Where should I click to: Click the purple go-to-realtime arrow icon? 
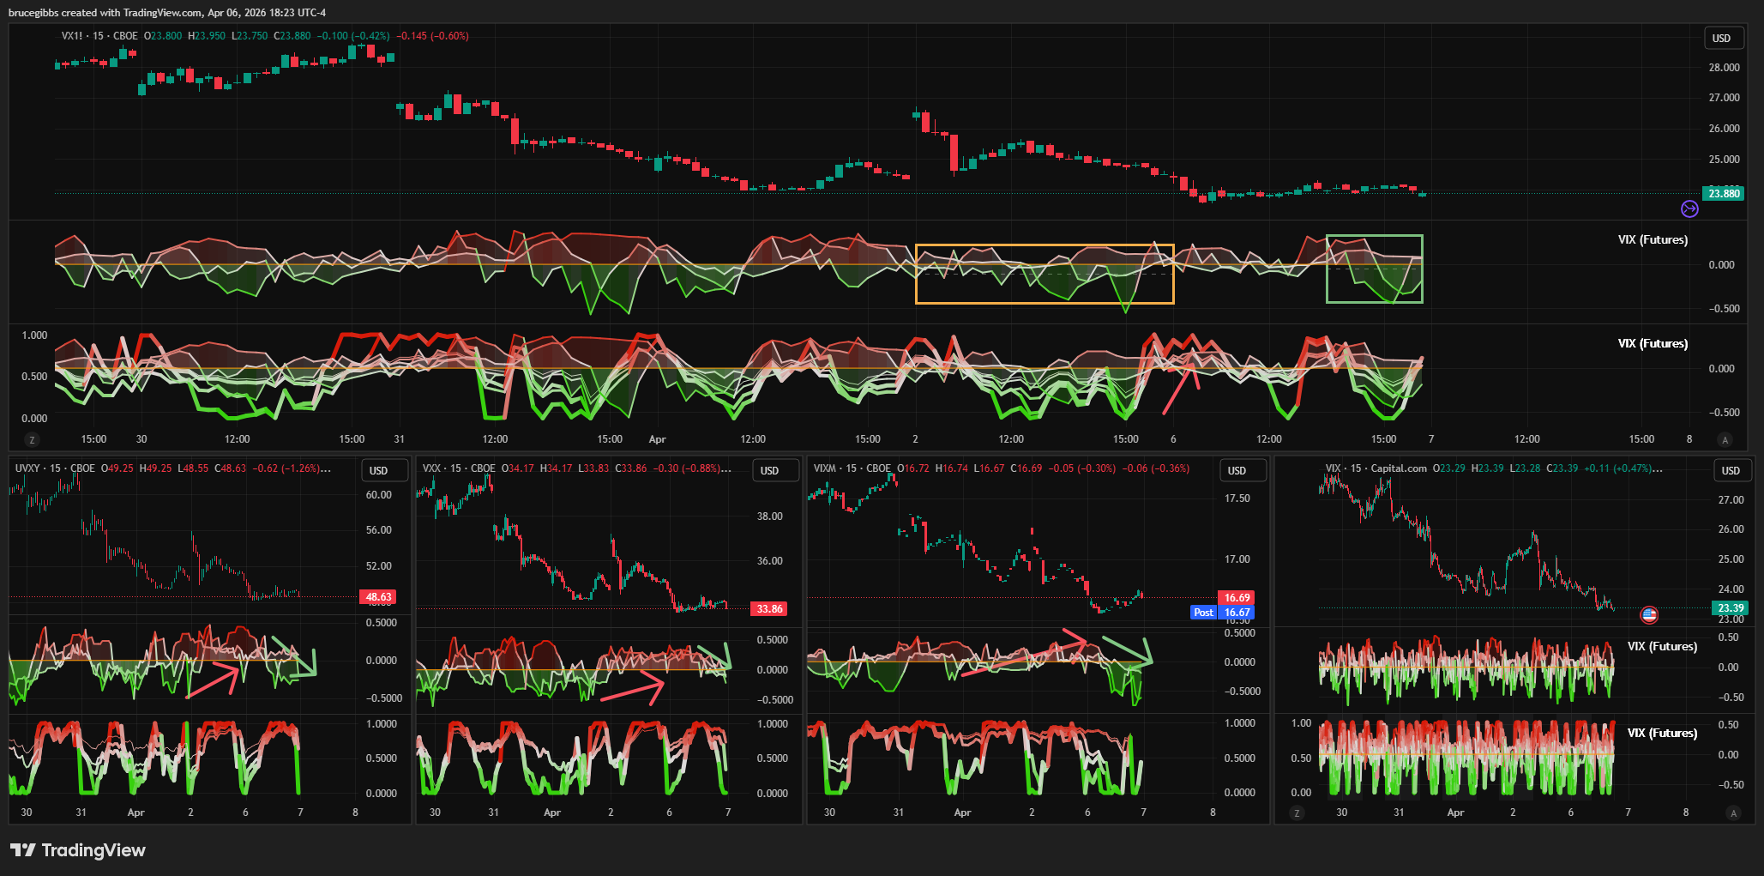coord(1689,208)
